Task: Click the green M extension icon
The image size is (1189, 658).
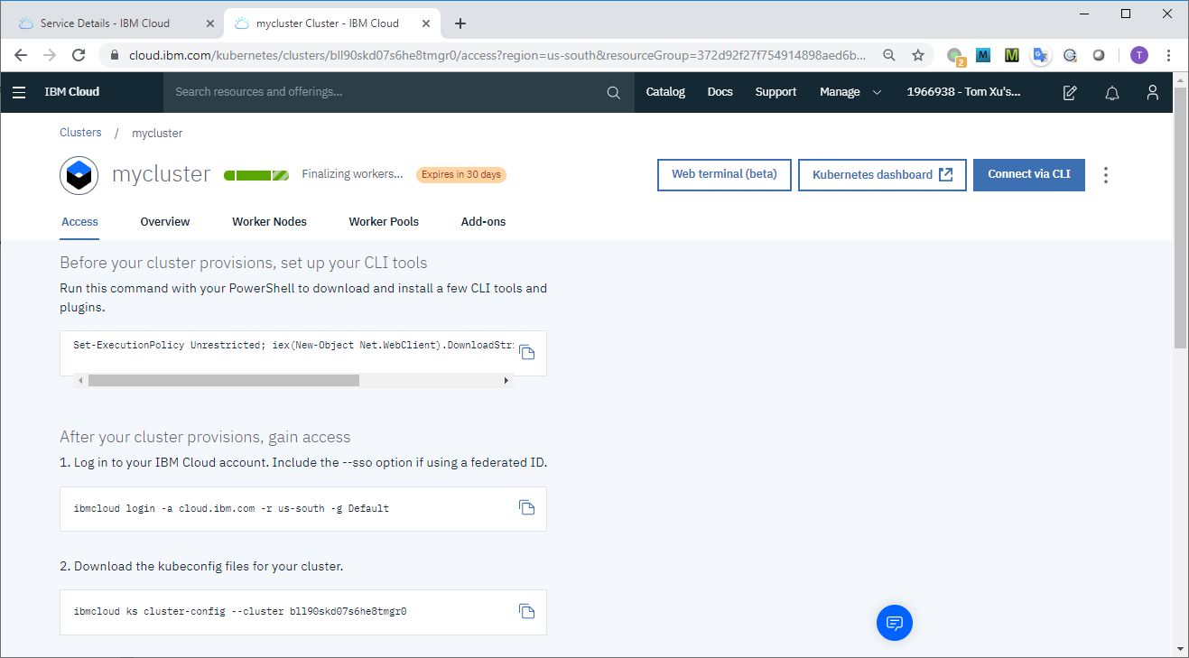Action: (x=1012, y=55)
